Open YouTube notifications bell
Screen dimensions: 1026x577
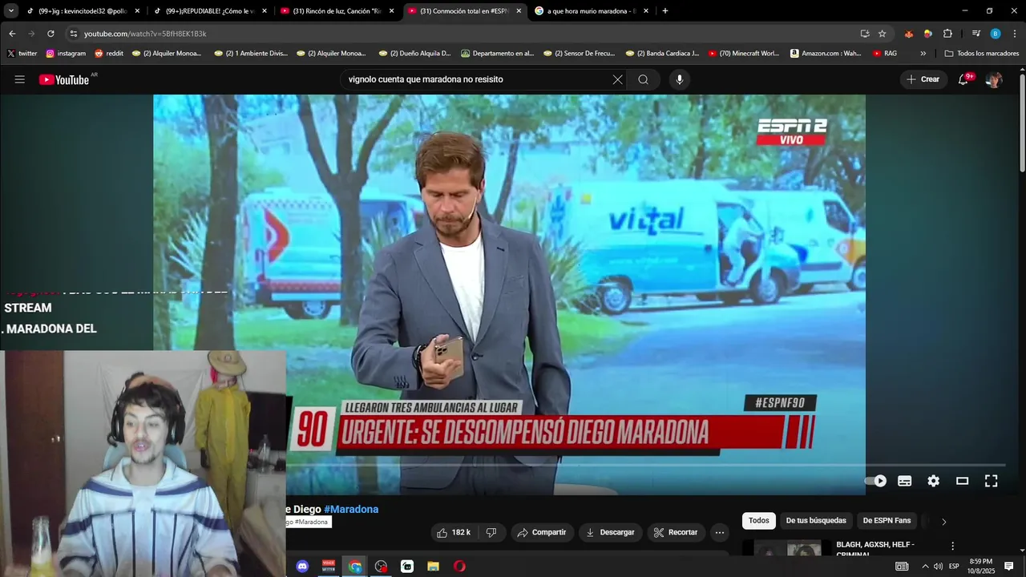coord(963,79)
